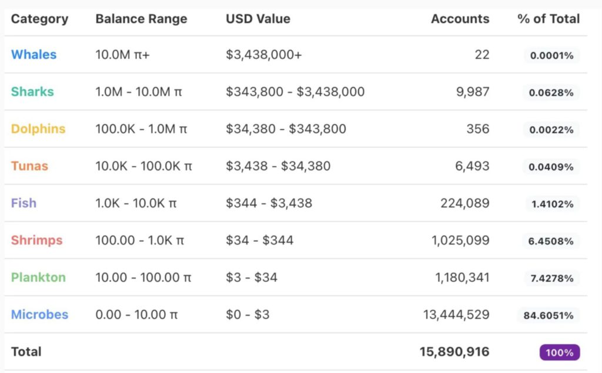Click the Tunas category link
The height and width of the screenshot is (373, 602).
[x=29, y=166]
